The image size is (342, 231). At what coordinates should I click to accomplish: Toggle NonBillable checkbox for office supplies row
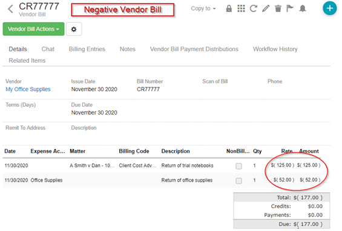[x=239, y=180]
